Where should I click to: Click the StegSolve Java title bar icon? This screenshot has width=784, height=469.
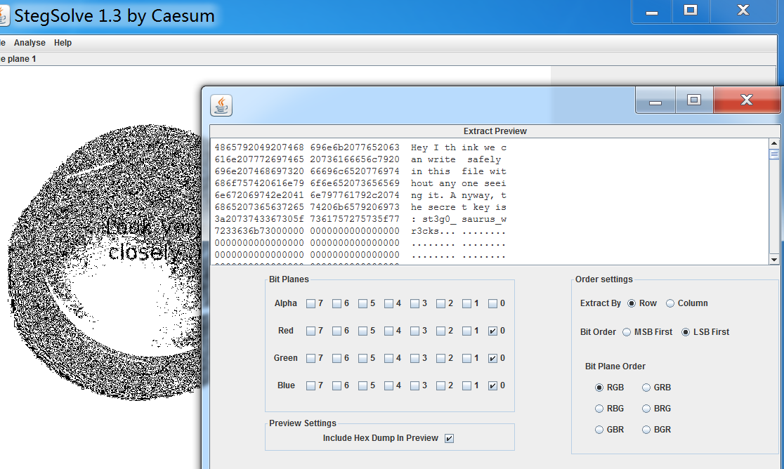pyautogui.click(x=4, y=15)
